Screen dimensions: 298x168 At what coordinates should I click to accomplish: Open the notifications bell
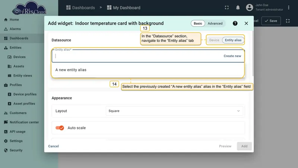pyautogui.click(x=238, y=7)
